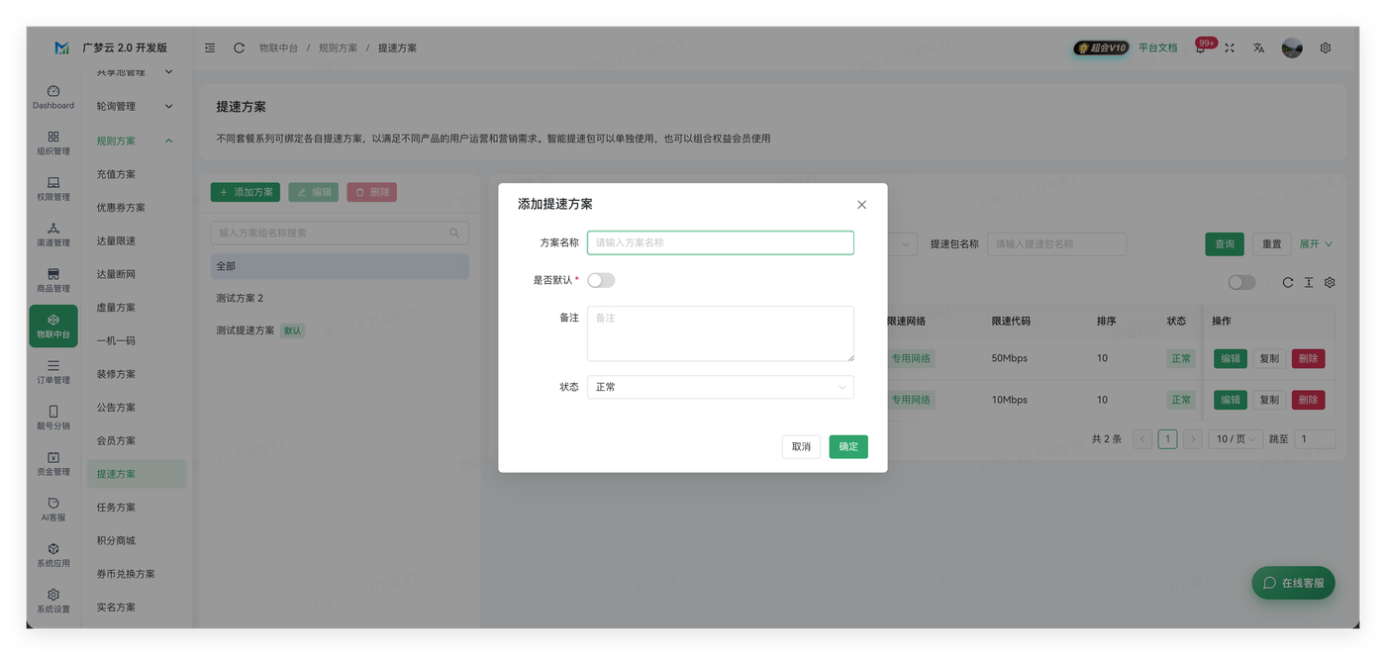This screenshot has width=1386, height=655.
Task: Expand the 轮询管理 menu group
Action: pos(135,106)
